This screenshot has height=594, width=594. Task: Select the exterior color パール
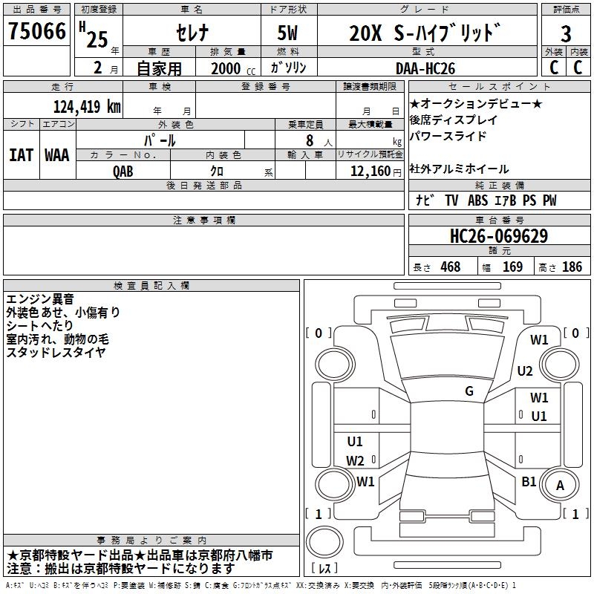coord(160,140)
